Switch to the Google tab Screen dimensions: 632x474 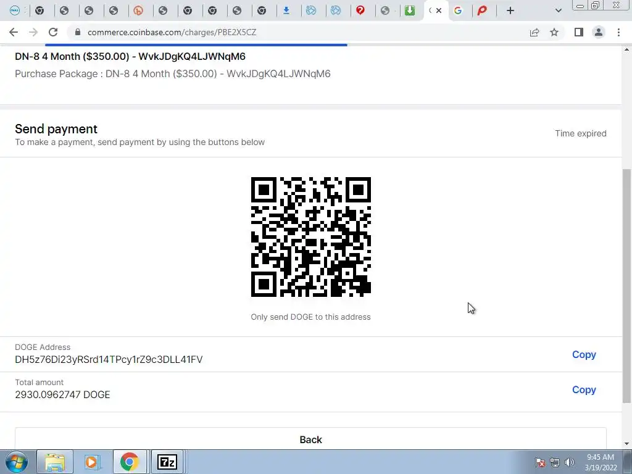pyautogui.click(x=458, y=11)
